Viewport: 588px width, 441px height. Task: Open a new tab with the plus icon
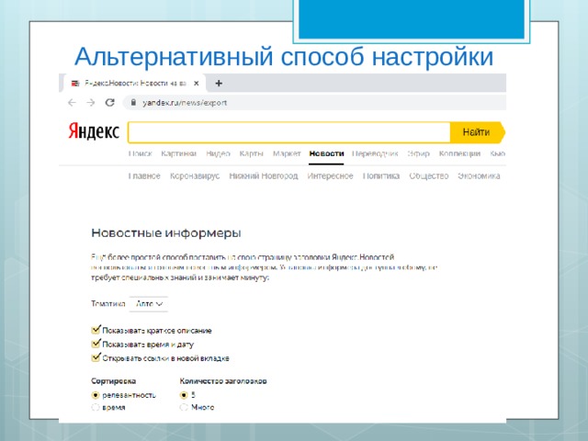219,84
